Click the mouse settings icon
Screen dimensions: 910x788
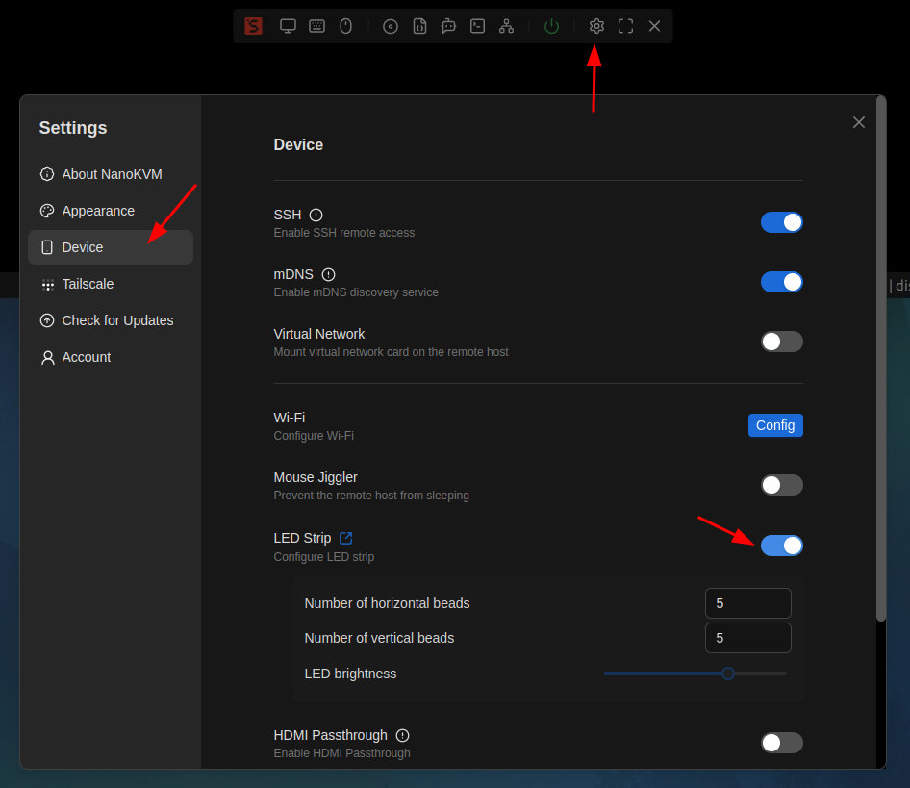tap(345, 26)
